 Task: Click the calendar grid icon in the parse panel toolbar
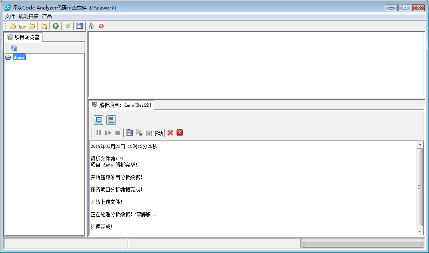coord(130,133)
